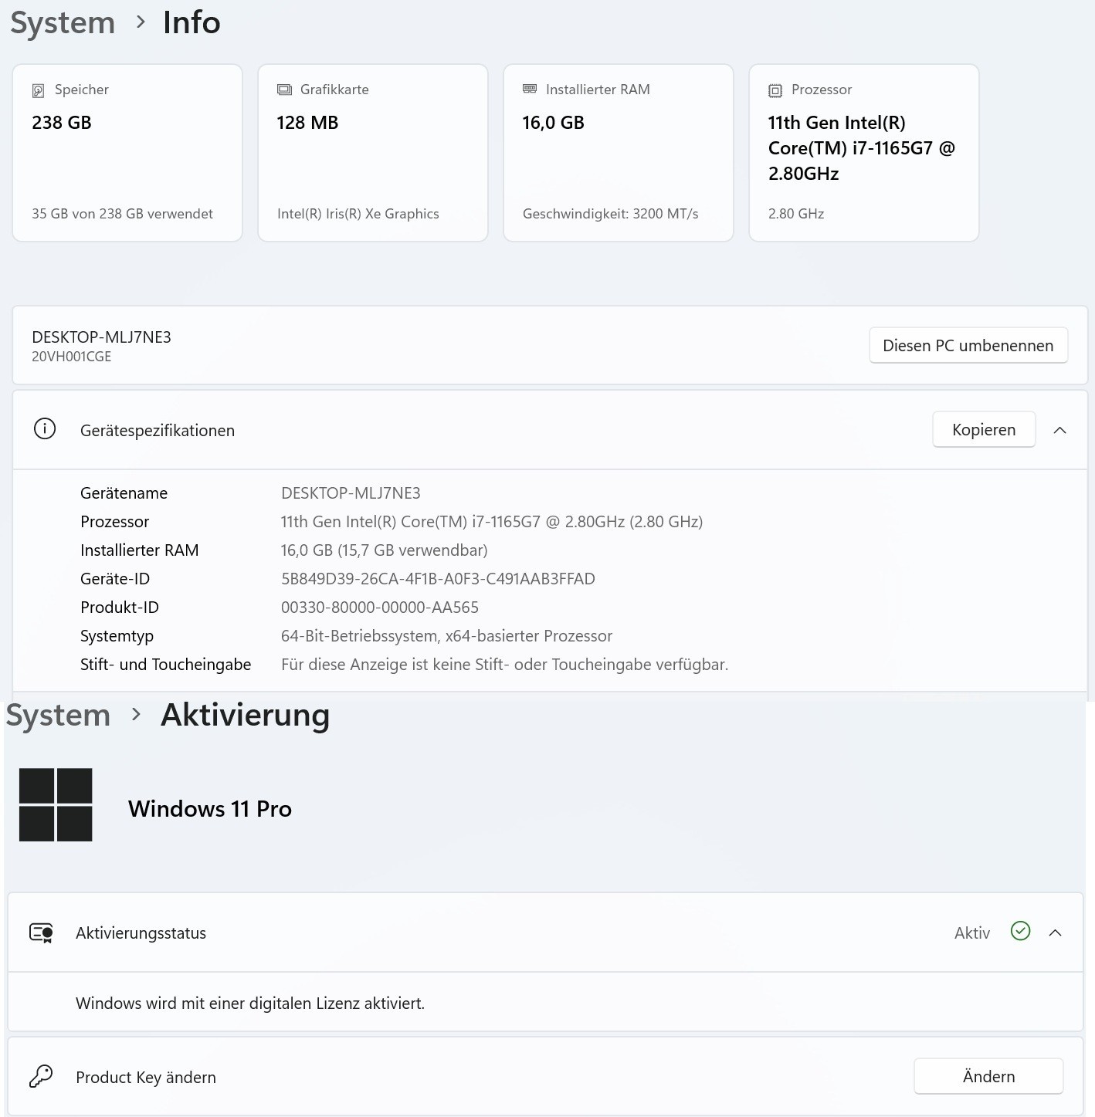
Task: Collapse the Aktivierungsstatus section chevron
Action: (x=1056, y=933)
